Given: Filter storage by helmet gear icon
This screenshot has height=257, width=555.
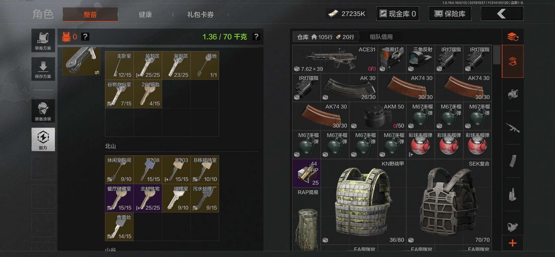Looking at the screenshot, I should [512, 94].
